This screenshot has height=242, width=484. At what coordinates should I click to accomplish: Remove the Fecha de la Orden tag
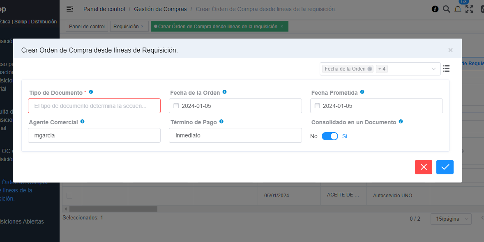point(370,69)
